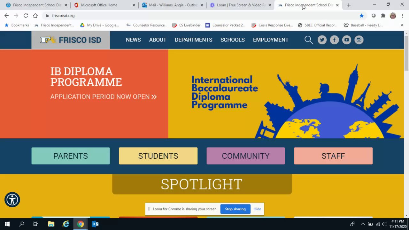Open the accessibility options round icon
Screen dimensions: 409x230
(x=12, y=200)
